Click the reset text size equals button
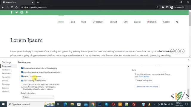The height and width of the screenshot is (107, 191). (182, 51)
